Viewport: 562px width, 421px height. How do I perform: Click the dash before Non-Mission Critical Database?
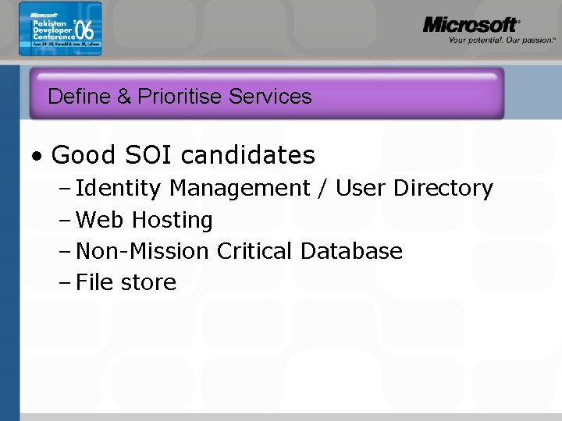point(64,252)
